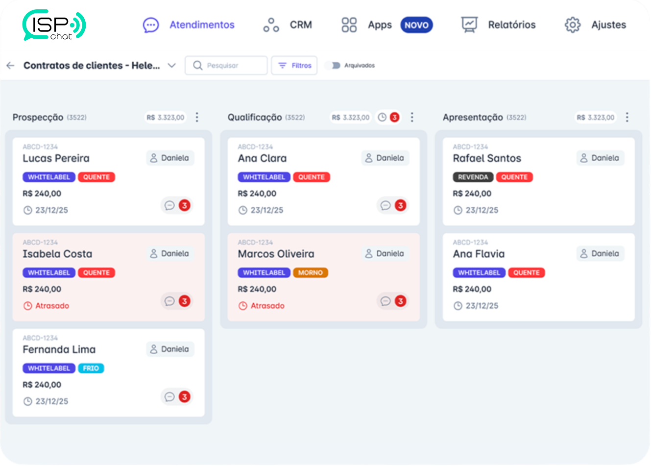The width and height of the screenshot is (651, 466).
Task: Click the Qualificação column title
Action: [x=255, y=117]
